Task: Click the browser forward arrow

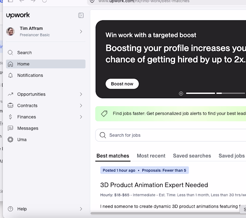Action: (x=33, y=1)
